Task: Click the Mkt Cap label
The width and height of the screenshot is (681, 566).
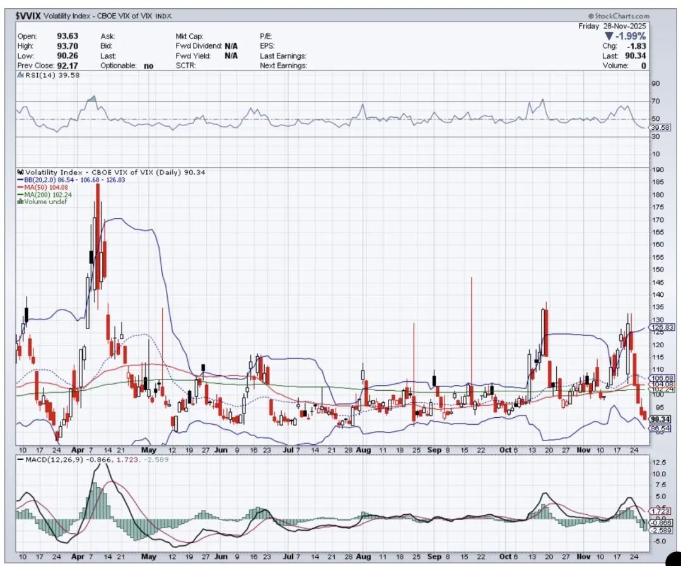Action: 189,37
